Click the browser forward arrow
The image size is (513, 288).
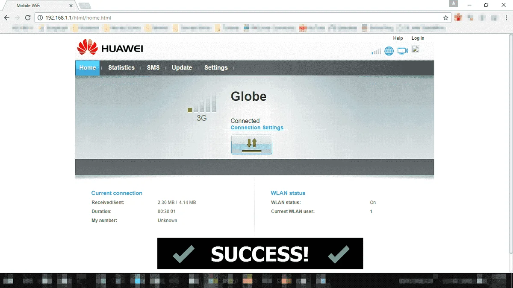[x=17, y=18]
